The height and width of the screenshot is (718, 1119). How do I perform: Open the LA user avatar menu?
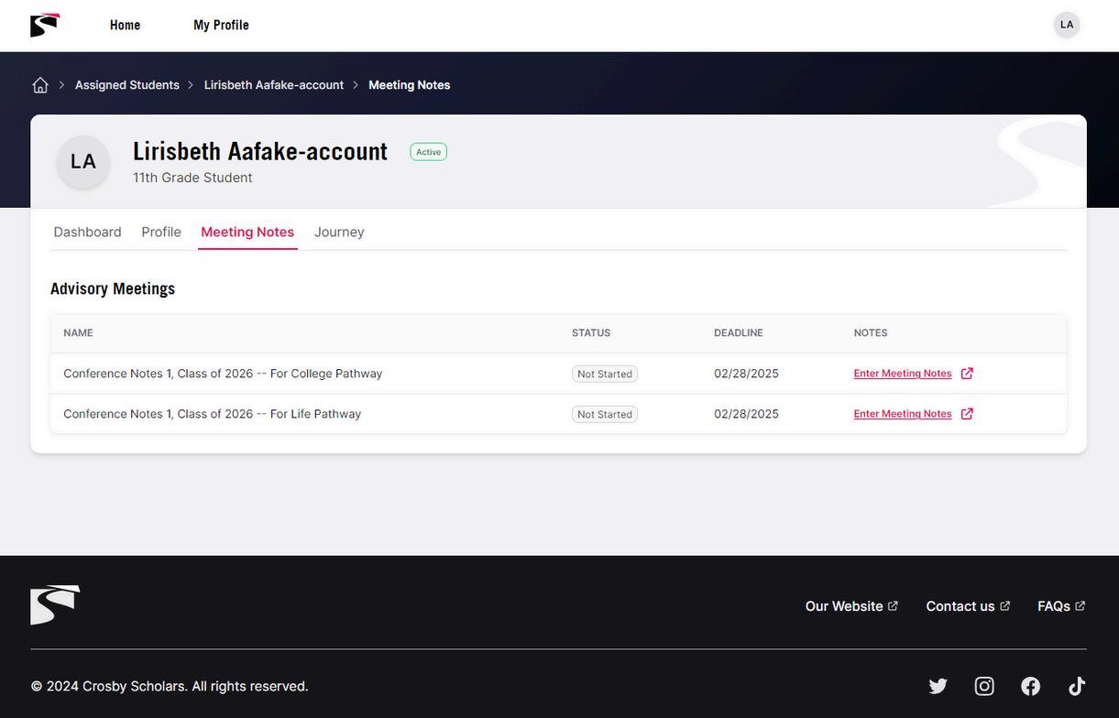(1067, 25)
